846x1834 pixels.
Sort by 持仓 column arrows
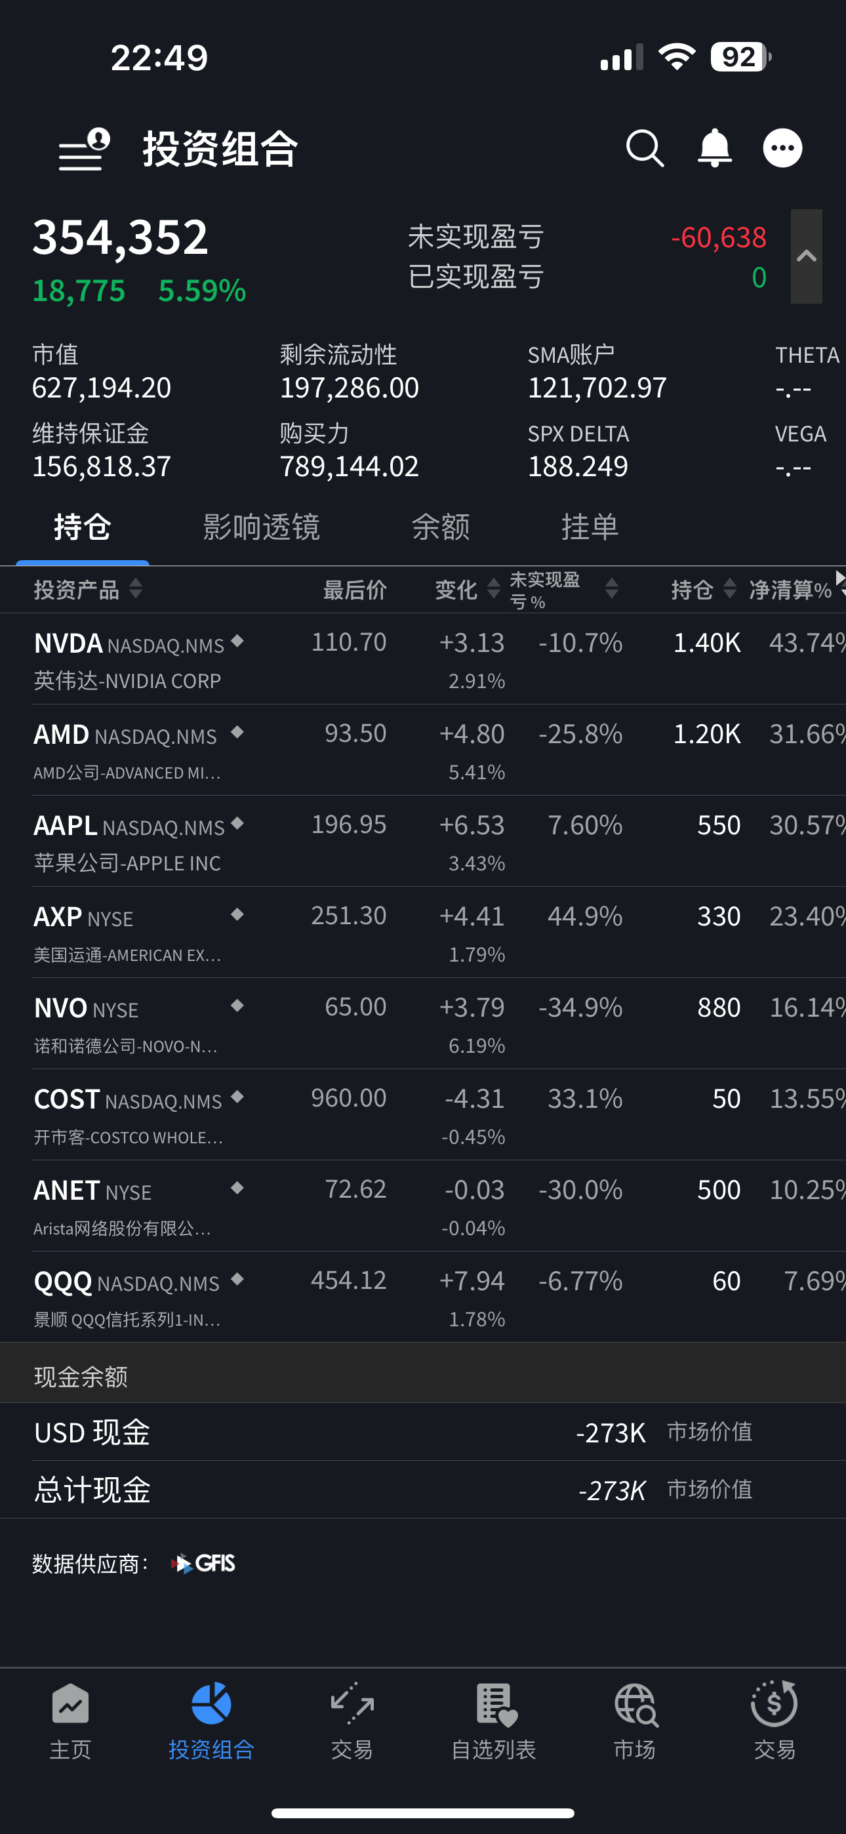tap(730, 589)
